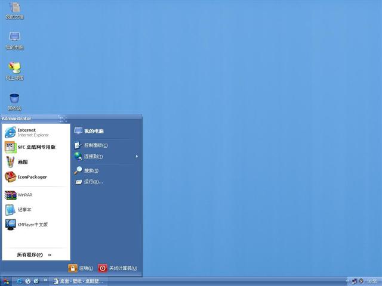Screen dimensions: 382x286
Task: Expand Quick Launch overflow chevron
Action: click(x=45, y=281)
